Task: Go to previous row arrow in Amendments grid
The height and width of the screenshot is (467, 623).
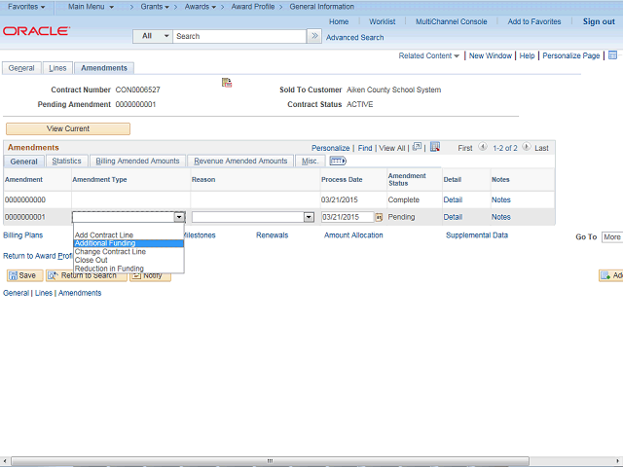Action: point(483,147)
